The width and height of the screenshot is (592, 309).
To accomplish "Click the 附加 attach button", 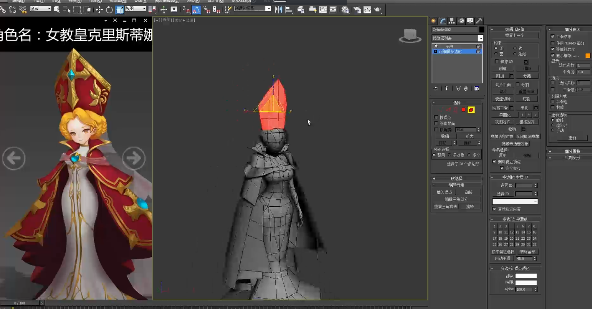I will [x=500, y=76].
